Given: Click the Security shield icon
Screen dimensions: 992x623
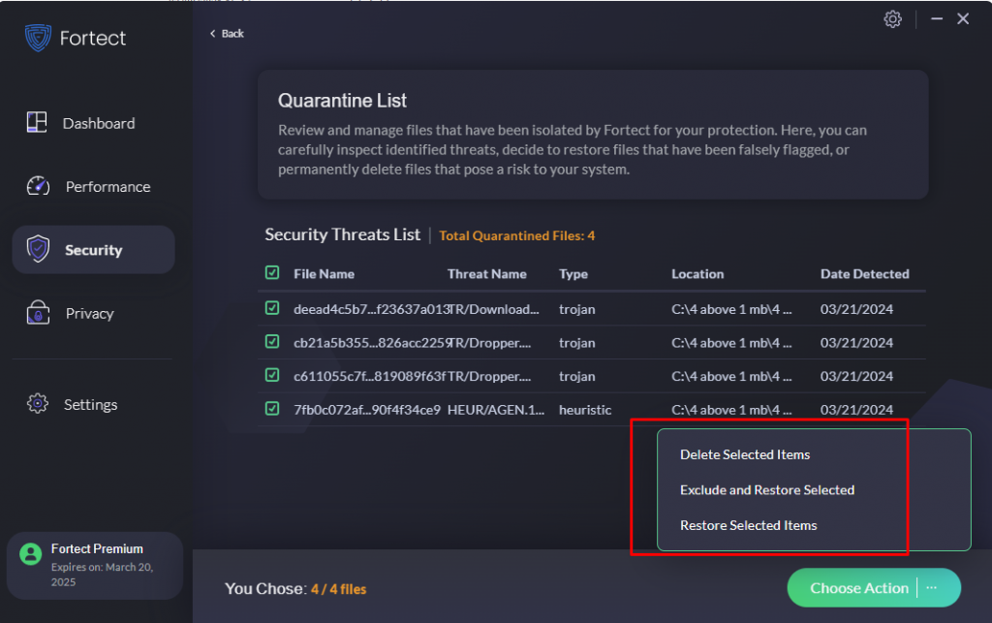Looking at the screenshot, I should (x=38, y=249).
